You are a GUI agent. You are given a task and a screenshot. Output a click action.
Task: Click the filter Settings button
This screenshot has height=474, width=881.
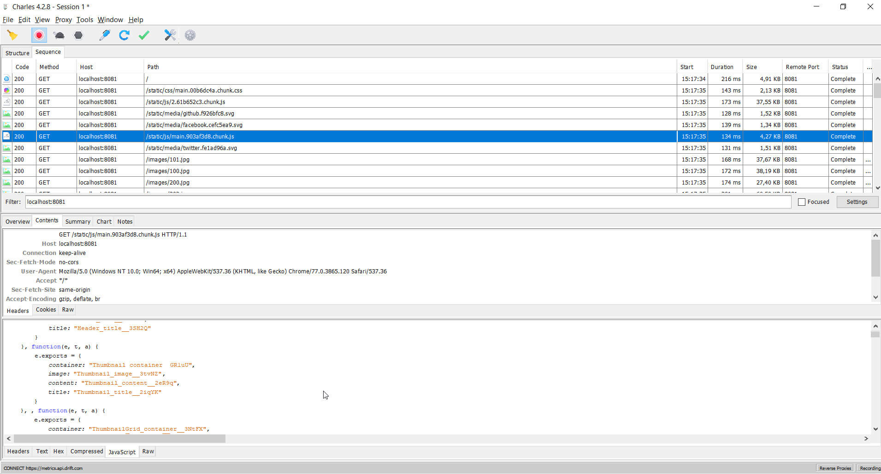[857, 202]
